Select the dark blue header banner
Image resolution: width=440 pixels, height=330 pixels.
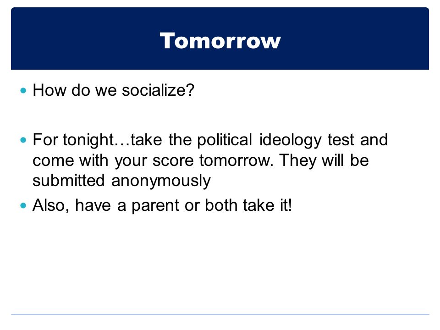[220, 38]
